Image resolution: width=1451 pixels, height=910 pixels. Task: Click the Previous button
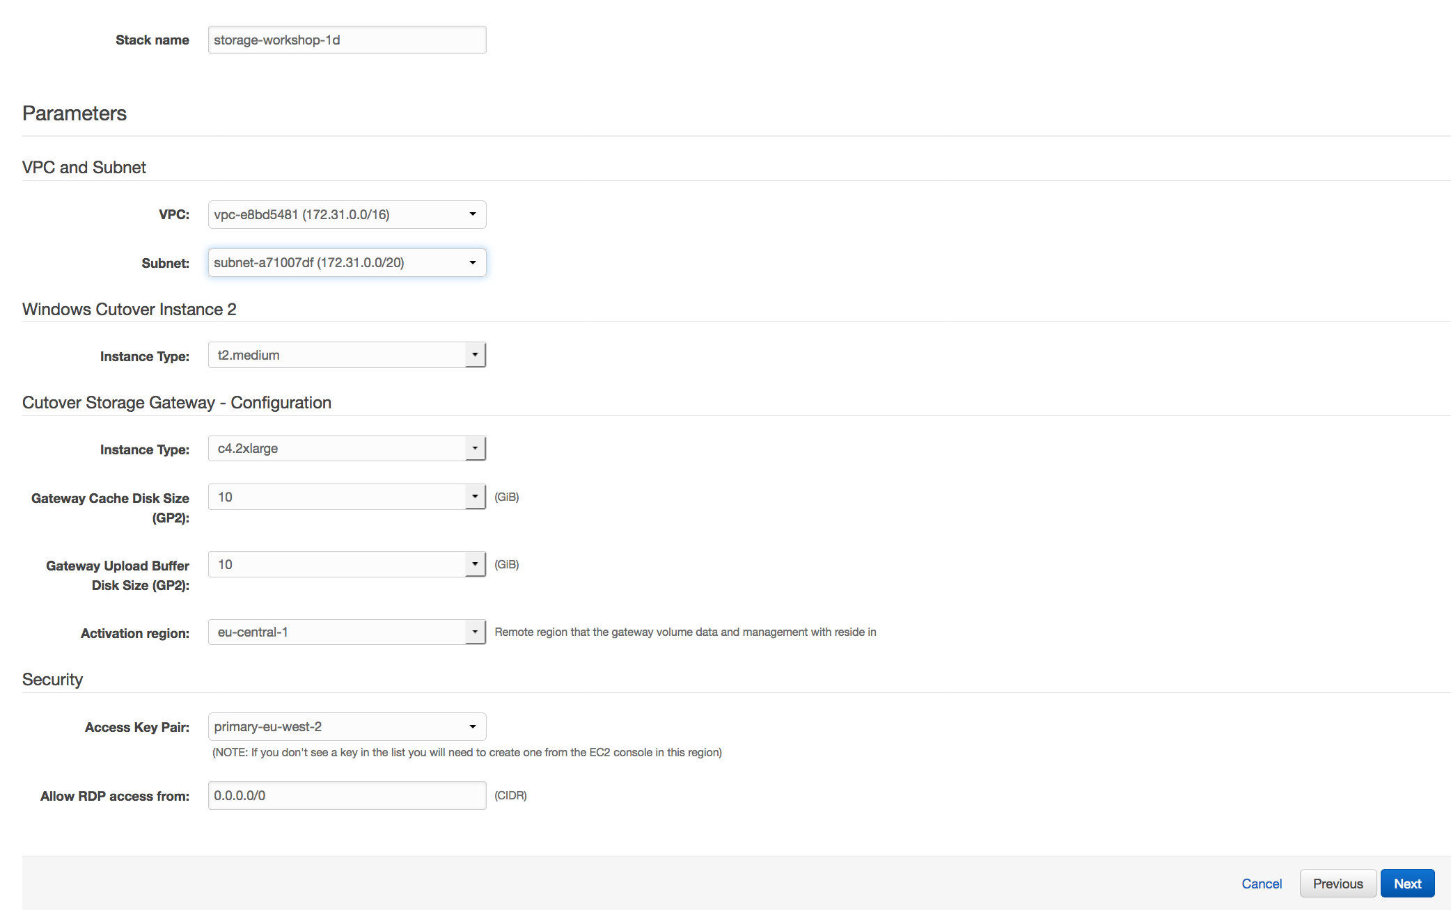[x=1338, y=884]
